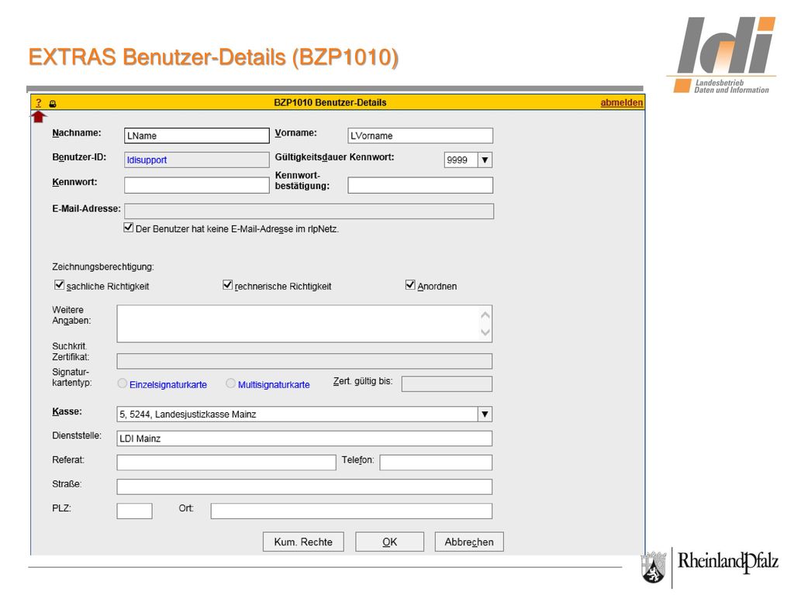
Task: Click the 9999 validity value
Action: (x=457, y=160)
